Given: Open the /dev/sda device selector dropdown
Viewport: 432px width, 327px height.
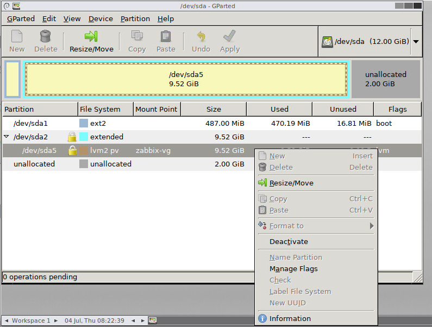Looking at the screenshot, I should (x=416, y=42).
